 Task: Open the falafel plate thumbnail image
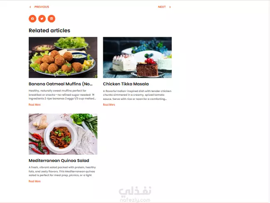[63, 58]
